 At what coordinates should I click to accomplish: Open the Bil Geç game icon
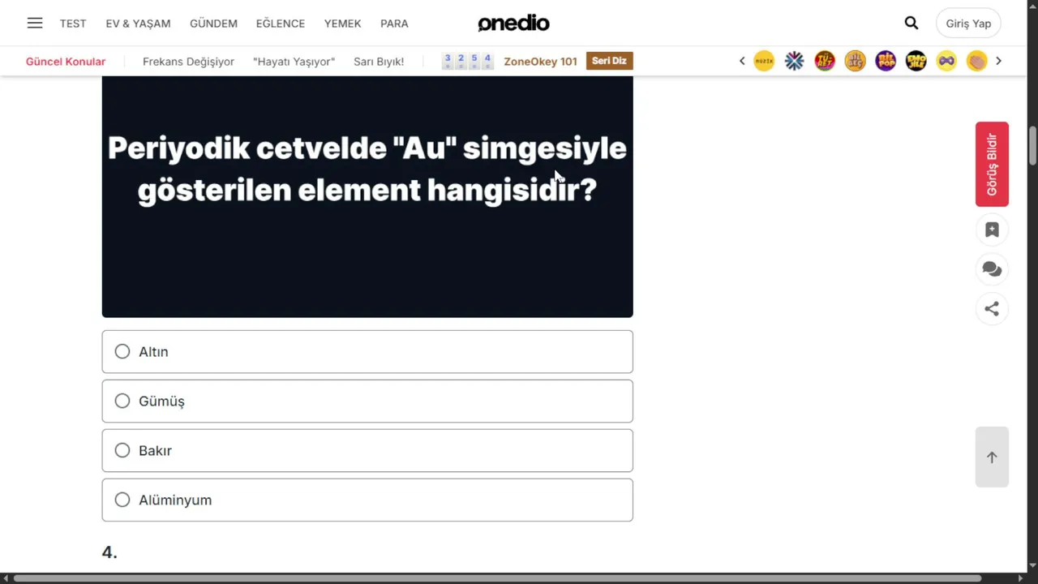pos(855,61)
